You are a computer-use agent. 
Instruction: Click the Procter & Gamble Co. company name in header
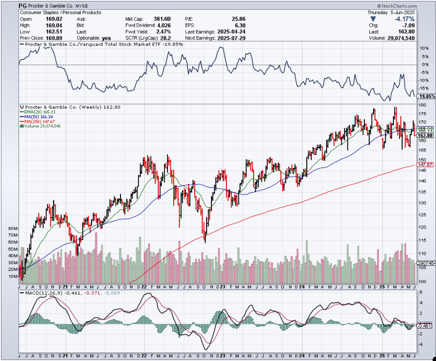pos(51,6)
